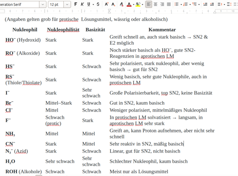Image resolution: width=238 pixels, height=176 pixels.
Task: Toggle Bold formatting (F icon)
Action: [x=75, y=4]
